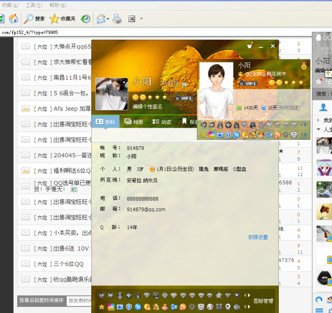Viewport: 332px width, 313px height.
Task: Switch to the 相册 album tab
Action: tap(133, 121)
